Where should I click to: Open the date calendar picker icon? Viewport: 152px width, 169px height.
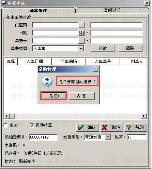(81, 33)
